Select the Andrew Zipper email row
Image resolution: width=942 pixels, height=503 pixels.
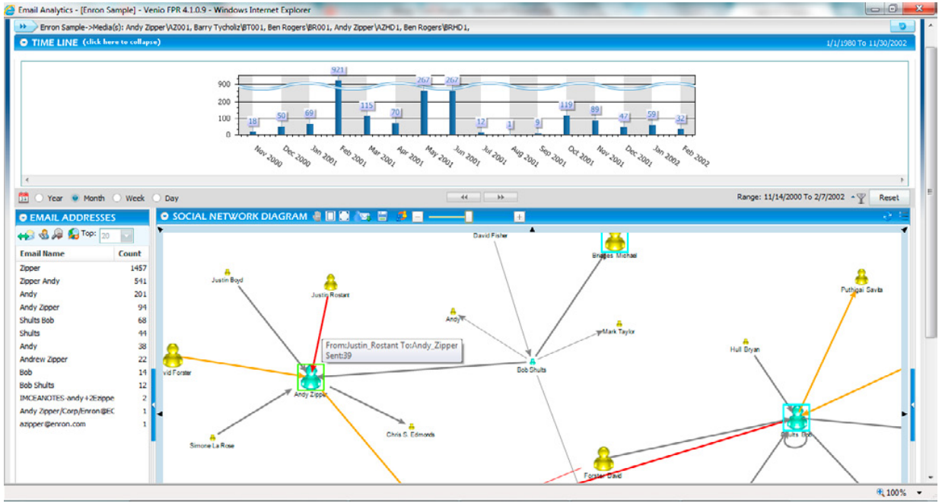point(83,359)
